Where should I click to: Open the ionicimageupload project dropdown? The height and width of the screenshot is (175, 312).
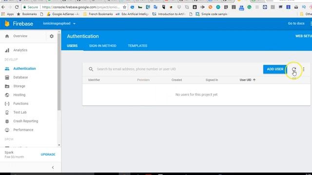59,23
